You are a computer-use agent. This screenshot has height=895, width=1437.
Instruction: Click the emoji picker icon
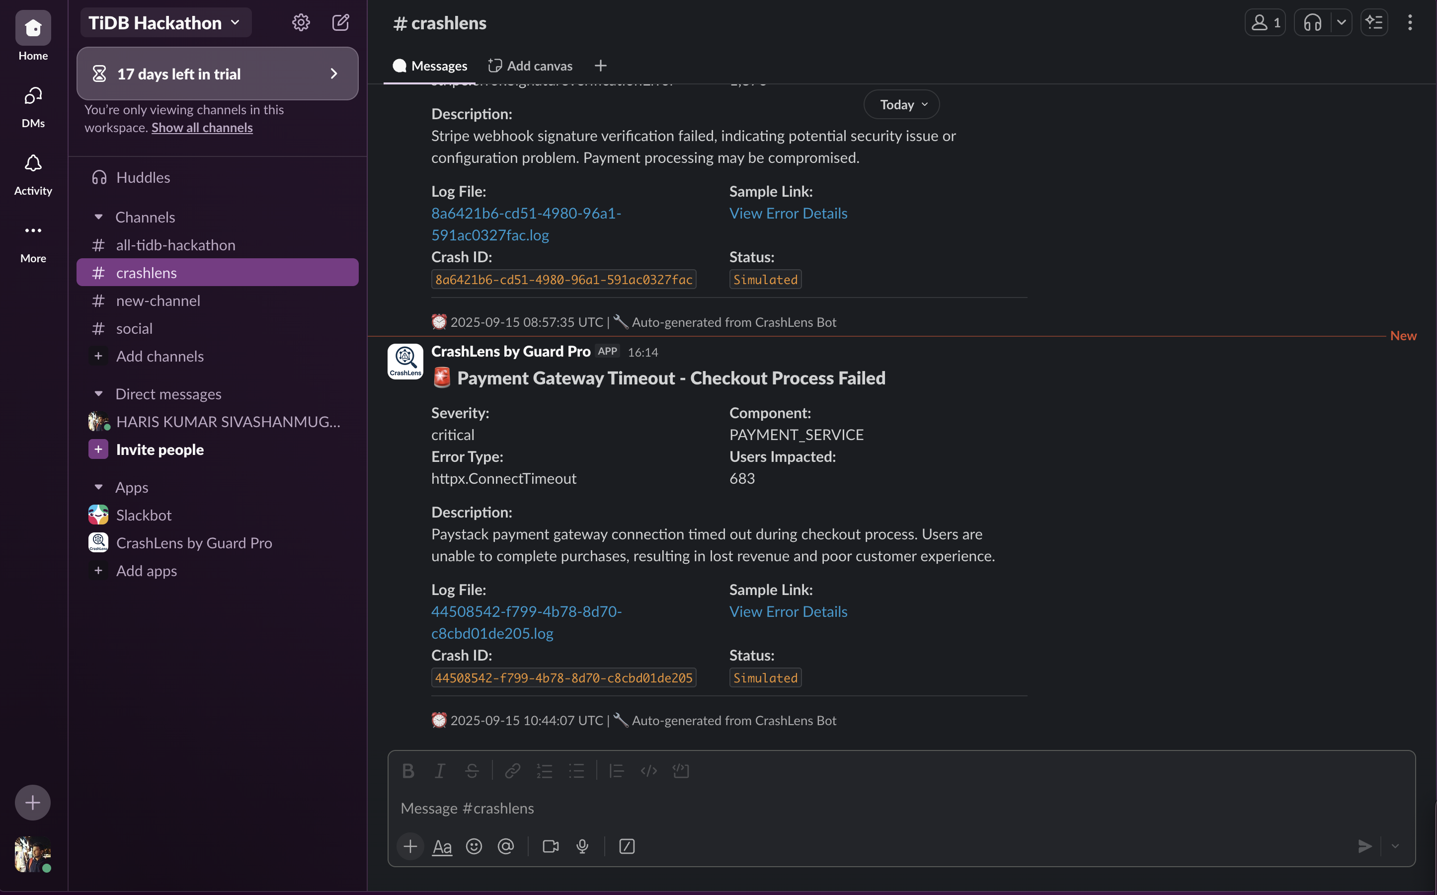point(474,846)
